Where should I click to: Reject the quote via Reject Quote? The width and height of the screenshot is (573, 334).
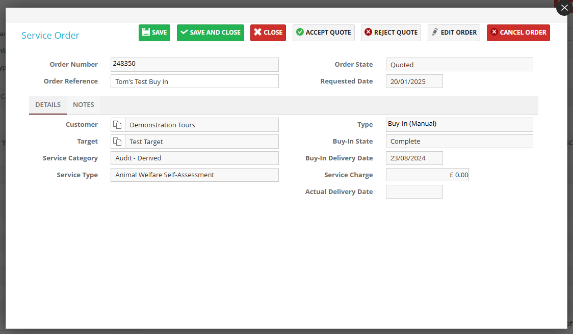tap(390, 33)
